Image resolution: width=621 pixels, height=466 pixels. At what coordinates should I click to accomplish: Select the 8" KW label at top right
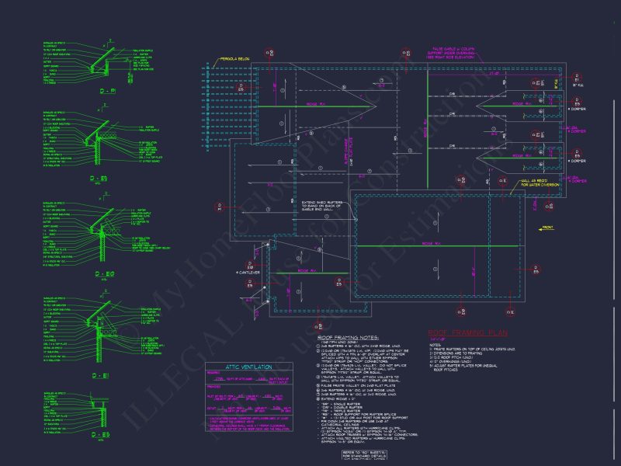click(578, 85)
